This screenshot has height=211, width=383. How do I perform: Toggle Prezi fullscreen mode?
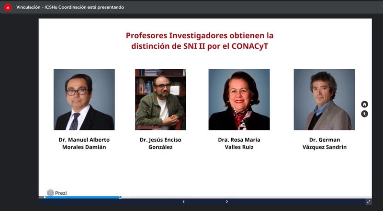[368, 202]
